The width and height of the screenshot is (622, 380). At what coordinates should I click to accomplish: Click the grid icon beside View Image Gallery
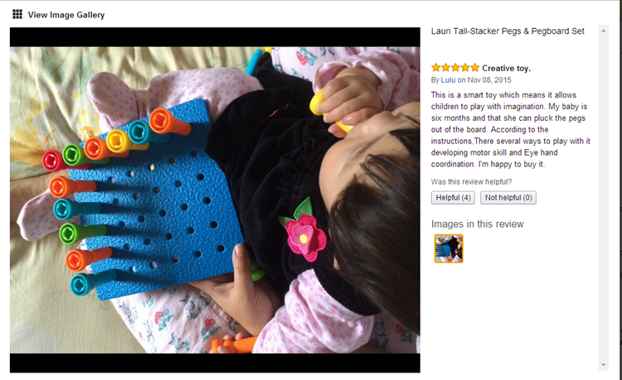tap(17, 14)
